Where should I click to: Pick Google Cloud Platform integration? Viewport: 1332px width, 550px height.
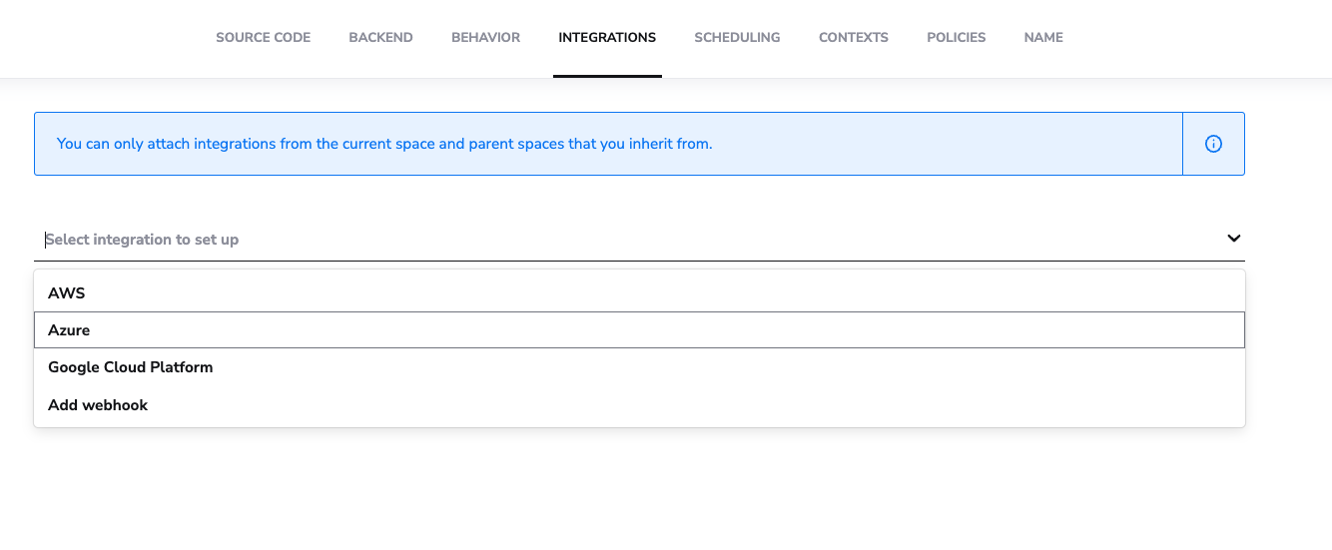point(639,367)
